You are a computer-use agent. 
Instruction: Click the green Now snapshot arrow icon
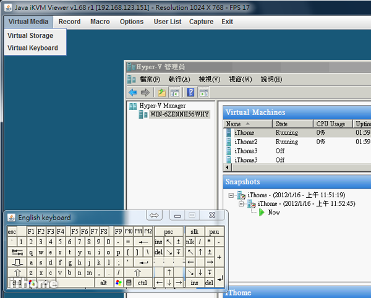pos(262,212)
